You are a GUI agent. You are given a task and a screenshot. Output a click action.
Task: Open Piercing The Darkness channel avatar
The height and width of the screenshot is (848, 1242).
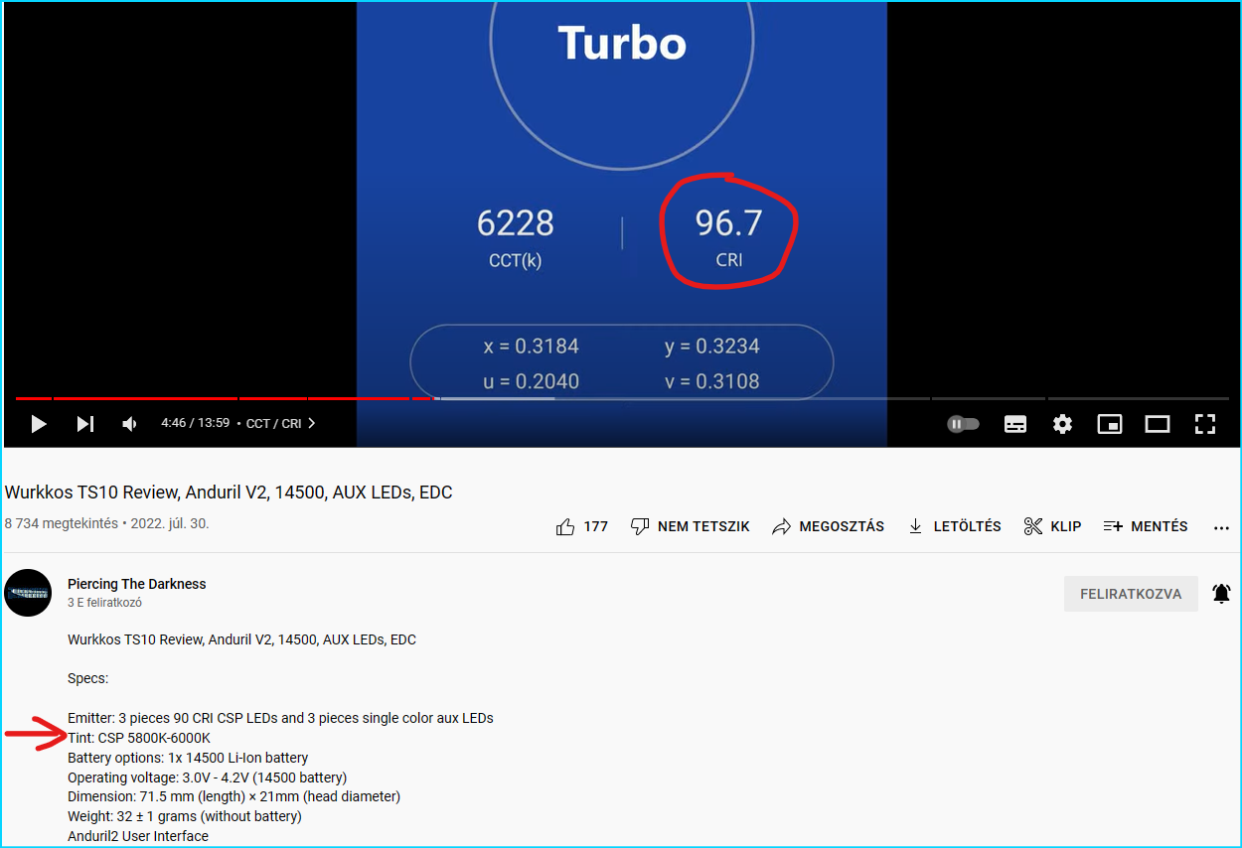28,593
